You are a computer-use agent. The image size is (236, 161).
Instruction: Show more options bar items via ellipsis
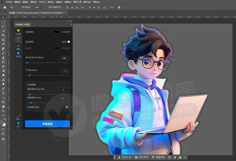click(x=112, y=7)
